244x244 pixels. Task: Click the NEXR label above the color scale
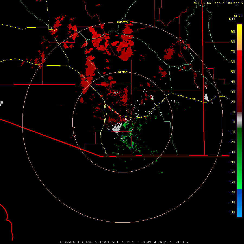click(238, 16)
